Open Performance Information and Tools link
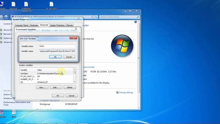Image resolution: width=220 pixels, height=124 pixels. point(17,103)
